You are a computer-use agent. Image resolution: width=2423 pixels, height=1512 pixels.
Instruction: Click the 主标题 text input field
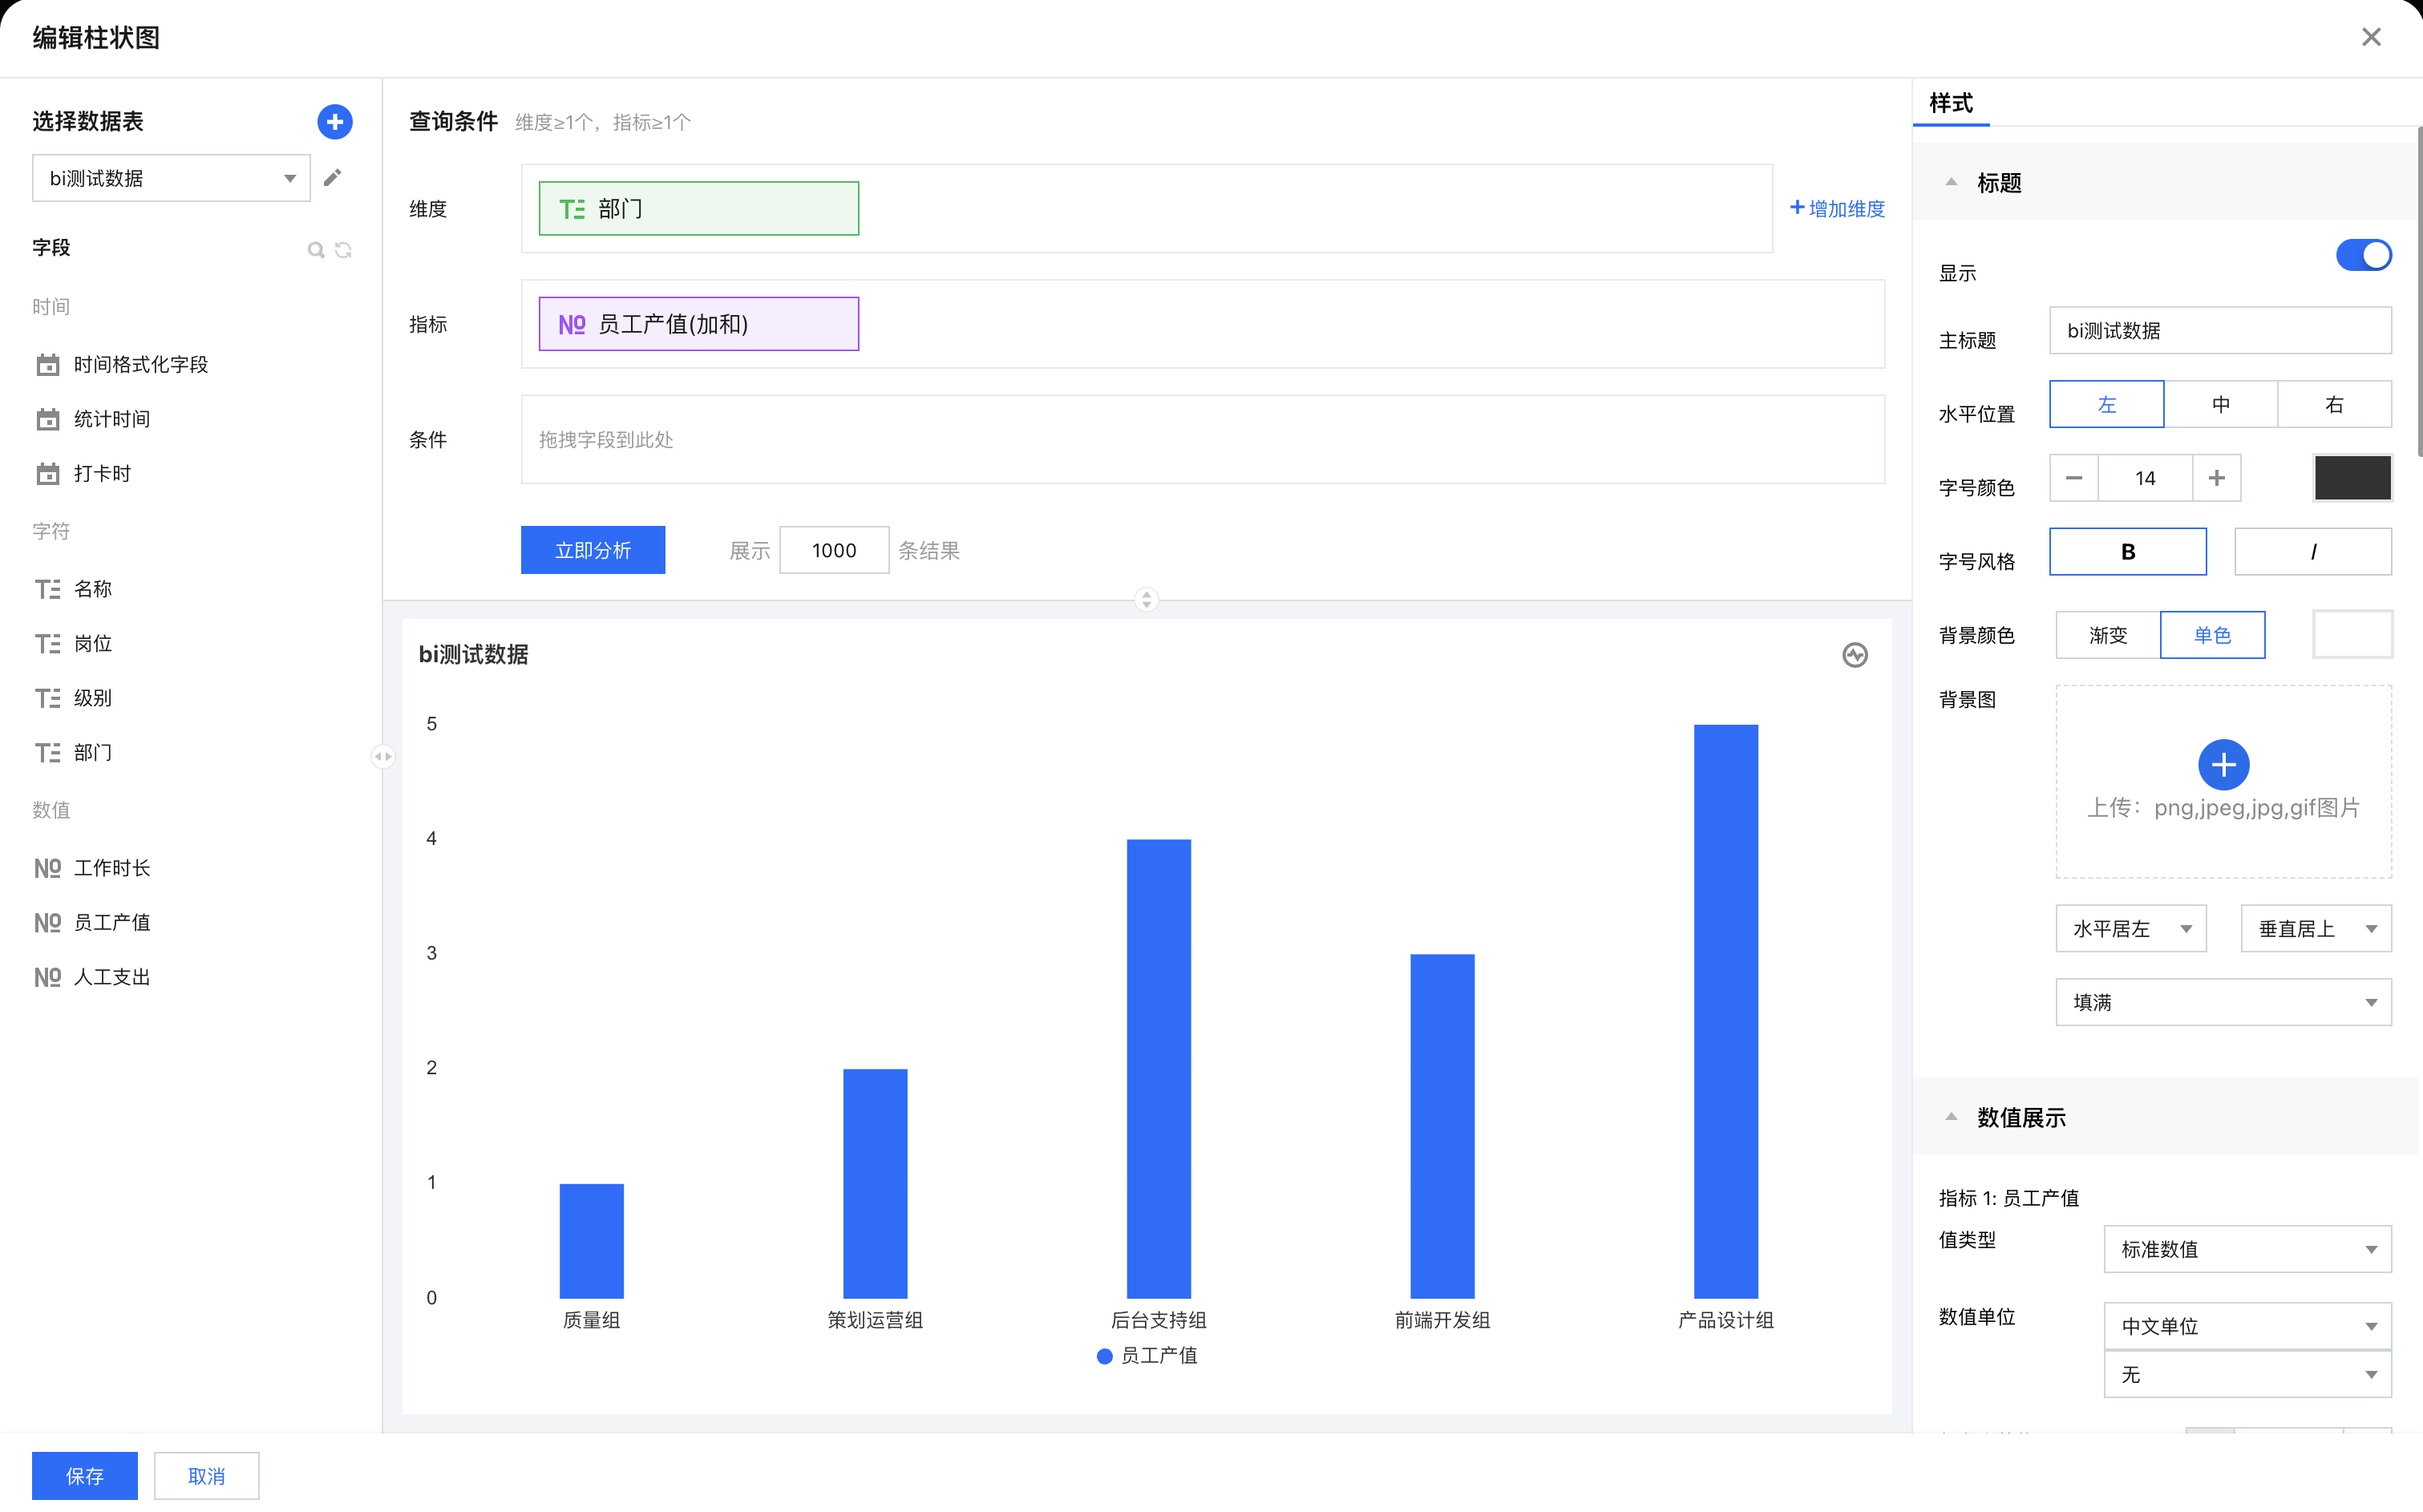pyautogui.click(x=2219, y=331)
